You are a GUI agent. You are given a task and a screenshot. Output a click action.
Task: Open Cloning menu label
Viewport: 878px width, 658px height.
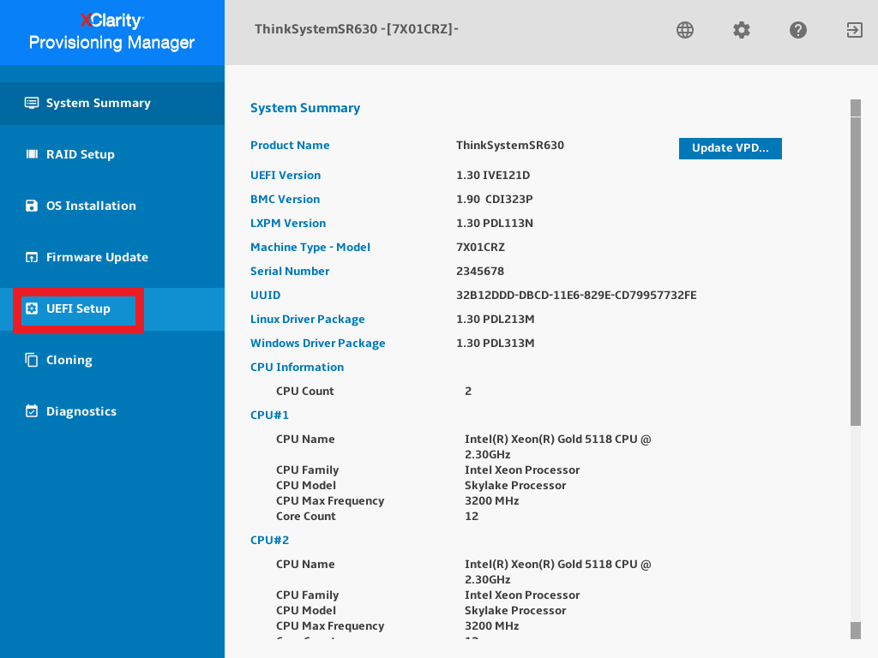69,361
